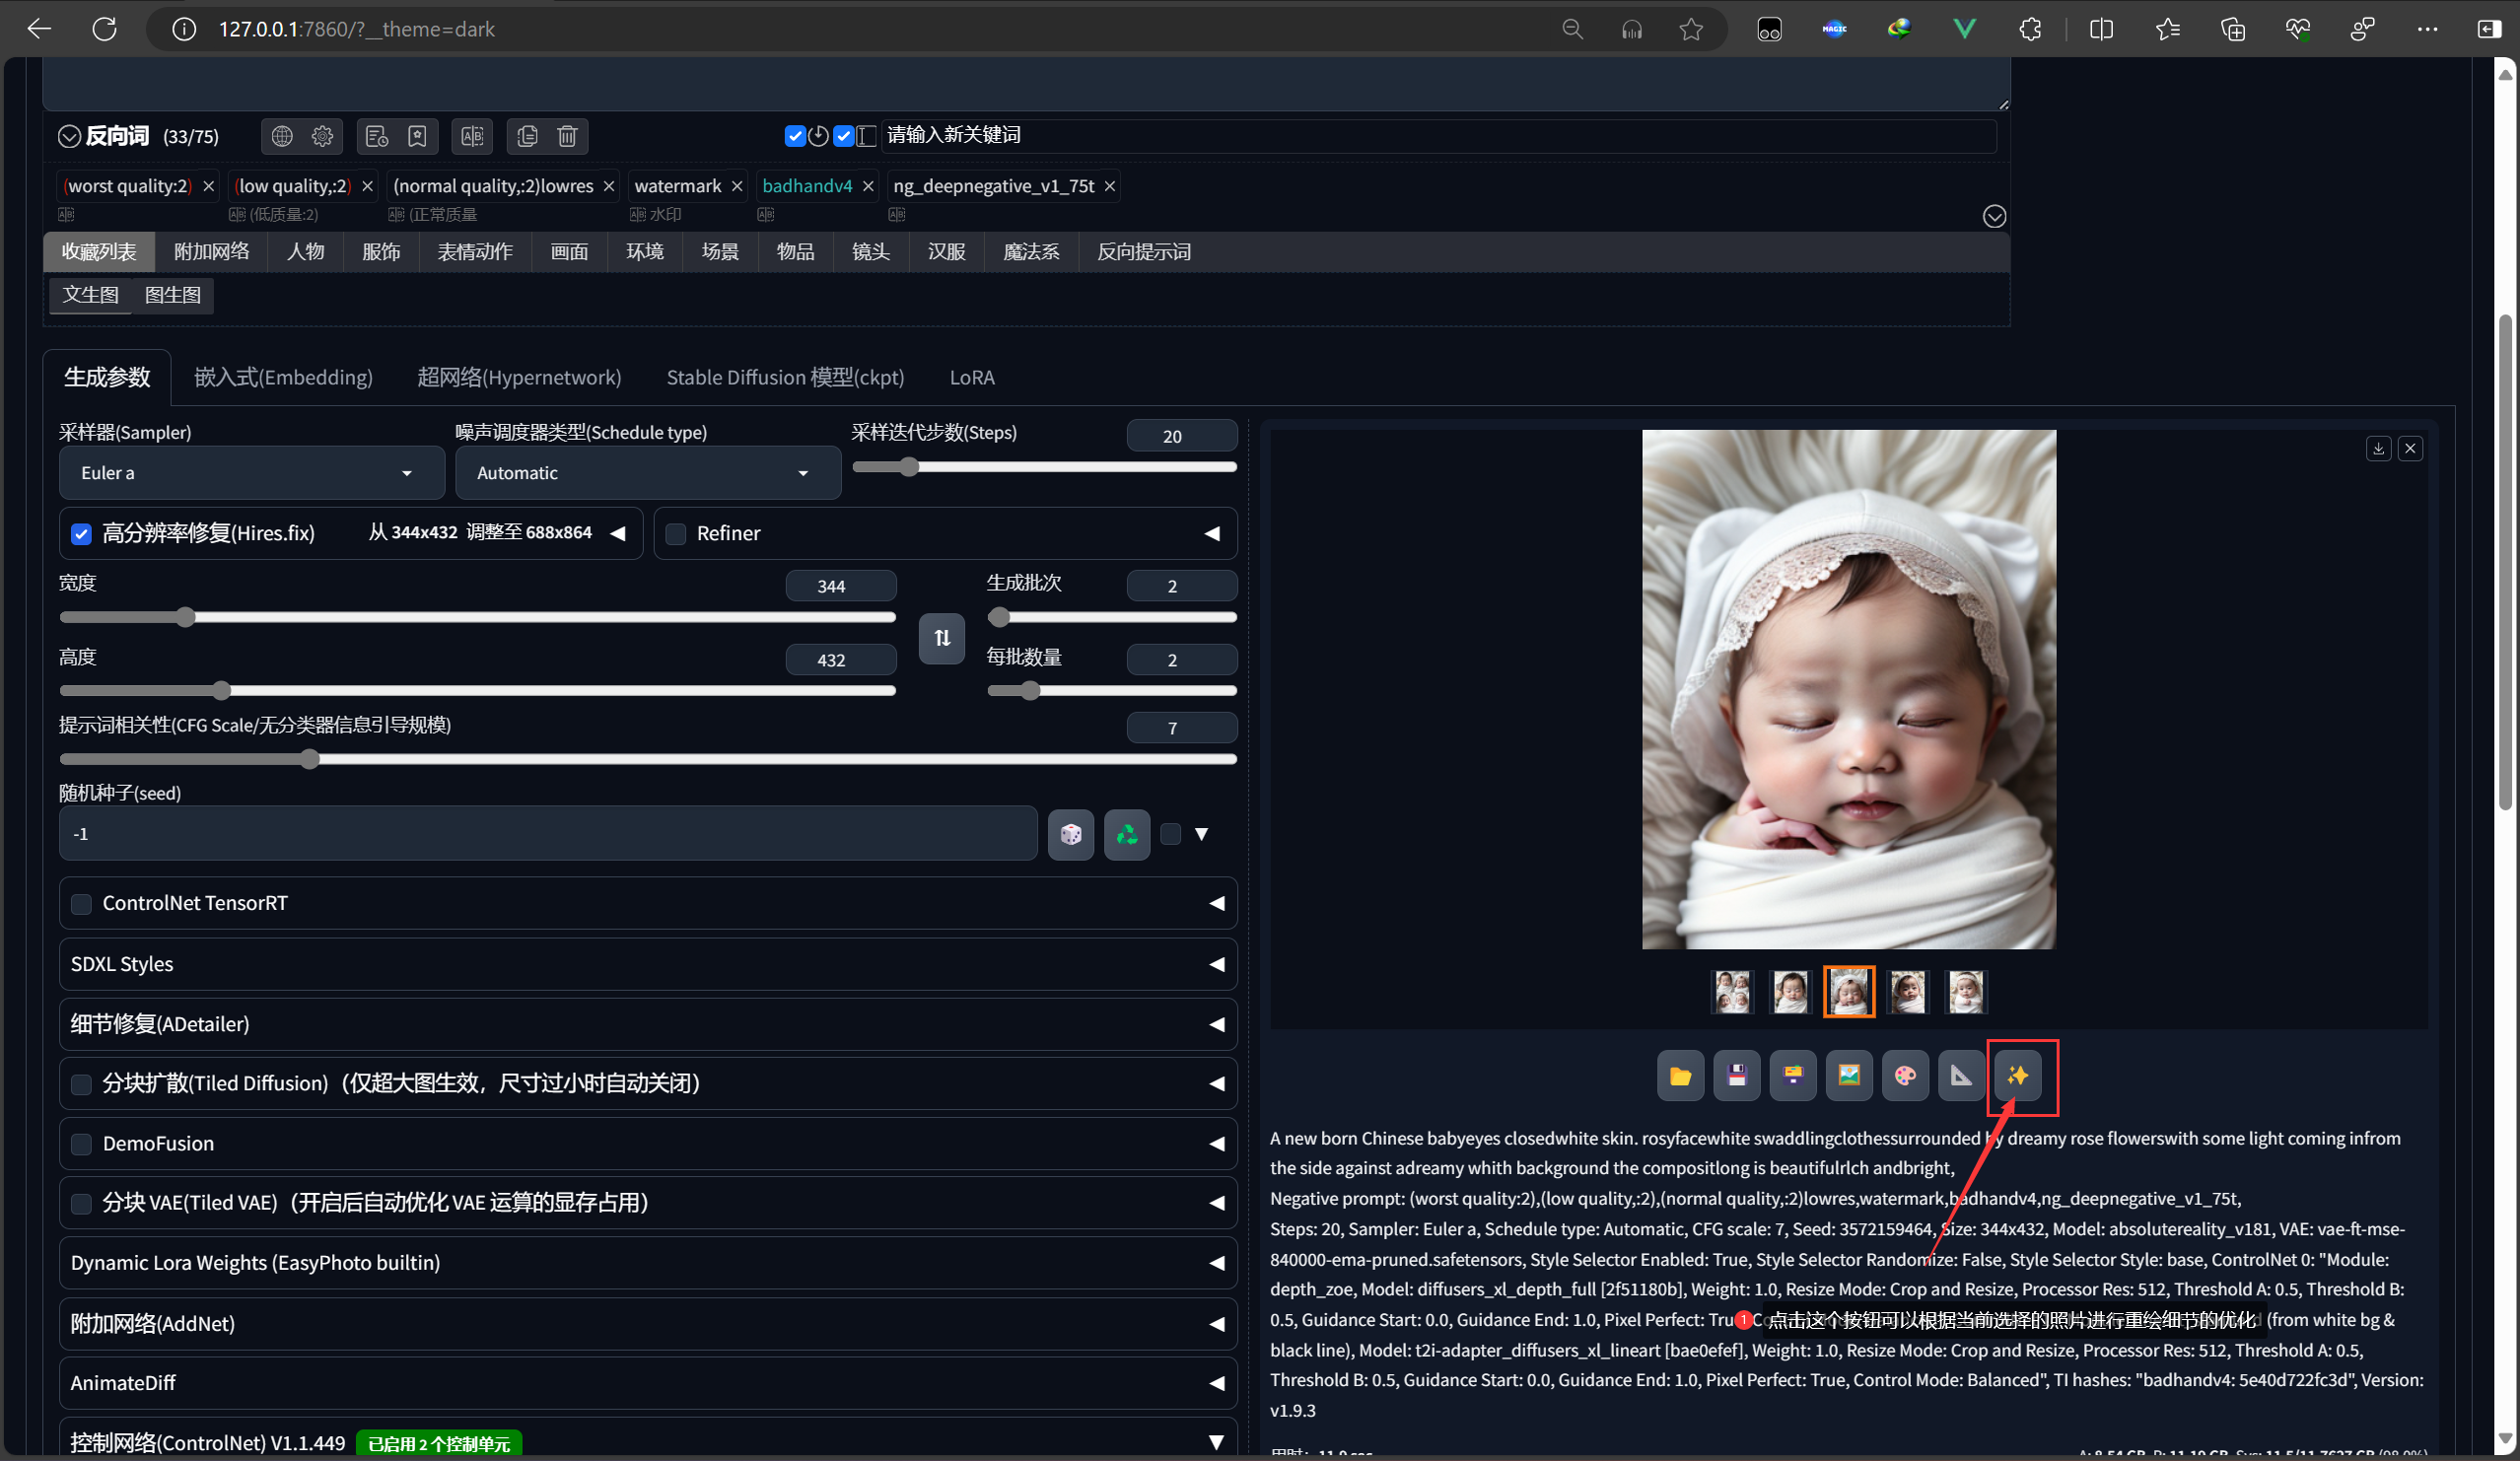Enable 分块 VAE Tiled VAE checkbox
The height and width of the screenshot is (1461, 2520).
coord(82,1203)
